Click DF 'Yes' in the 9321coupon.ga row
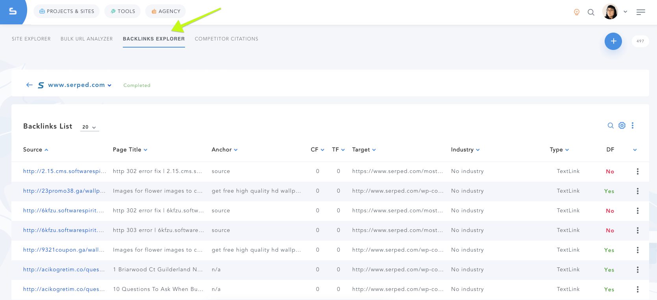The image size is (657, 300). click(609, 250)
